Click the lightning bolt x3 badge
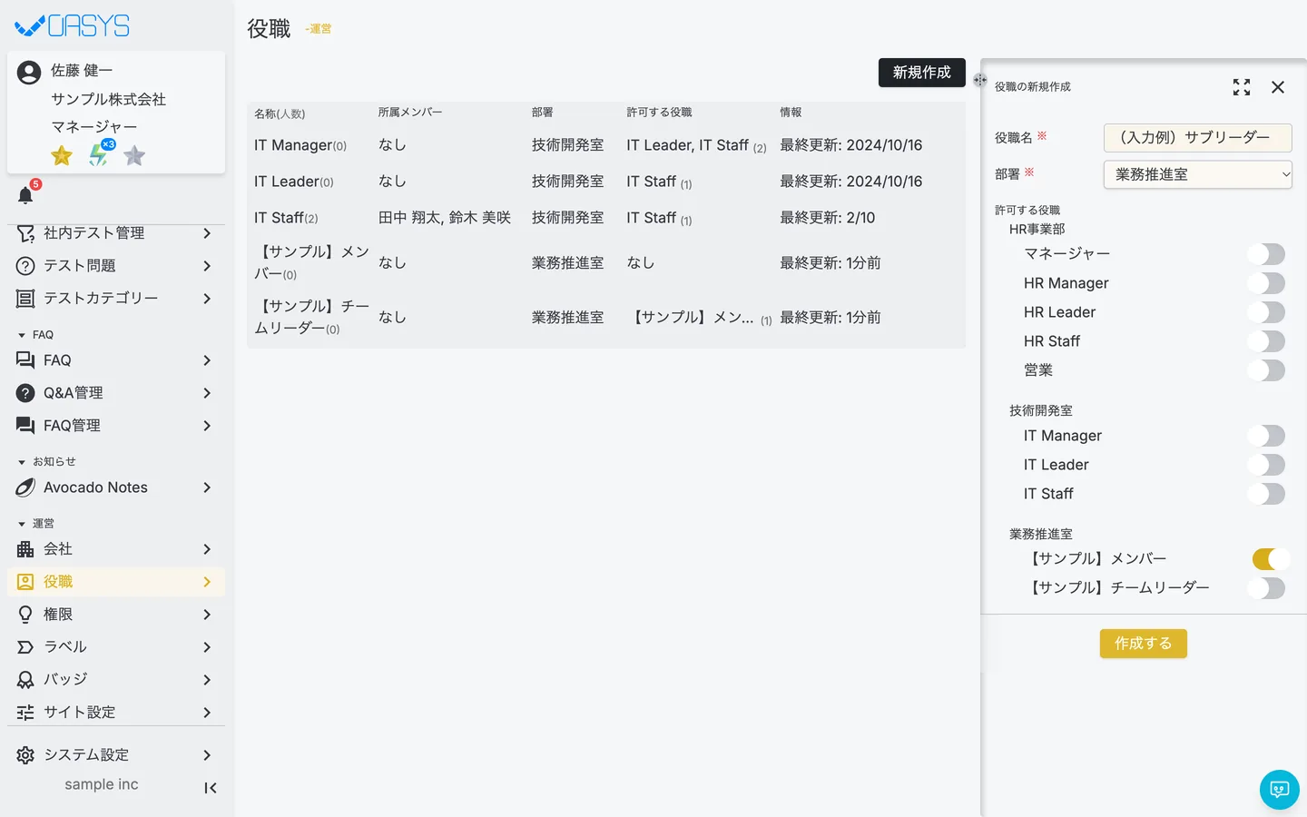This screenshot has height=817, width=1307. point(99,155)
